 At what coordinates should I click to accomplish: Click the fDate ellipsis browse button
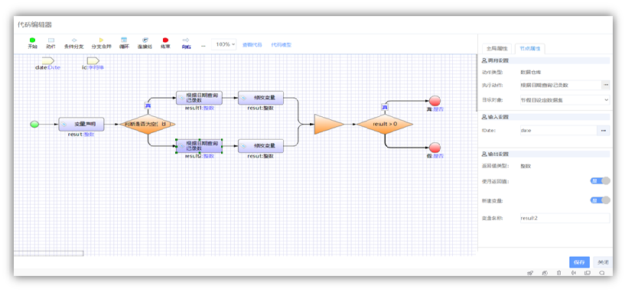coord(604,130)
